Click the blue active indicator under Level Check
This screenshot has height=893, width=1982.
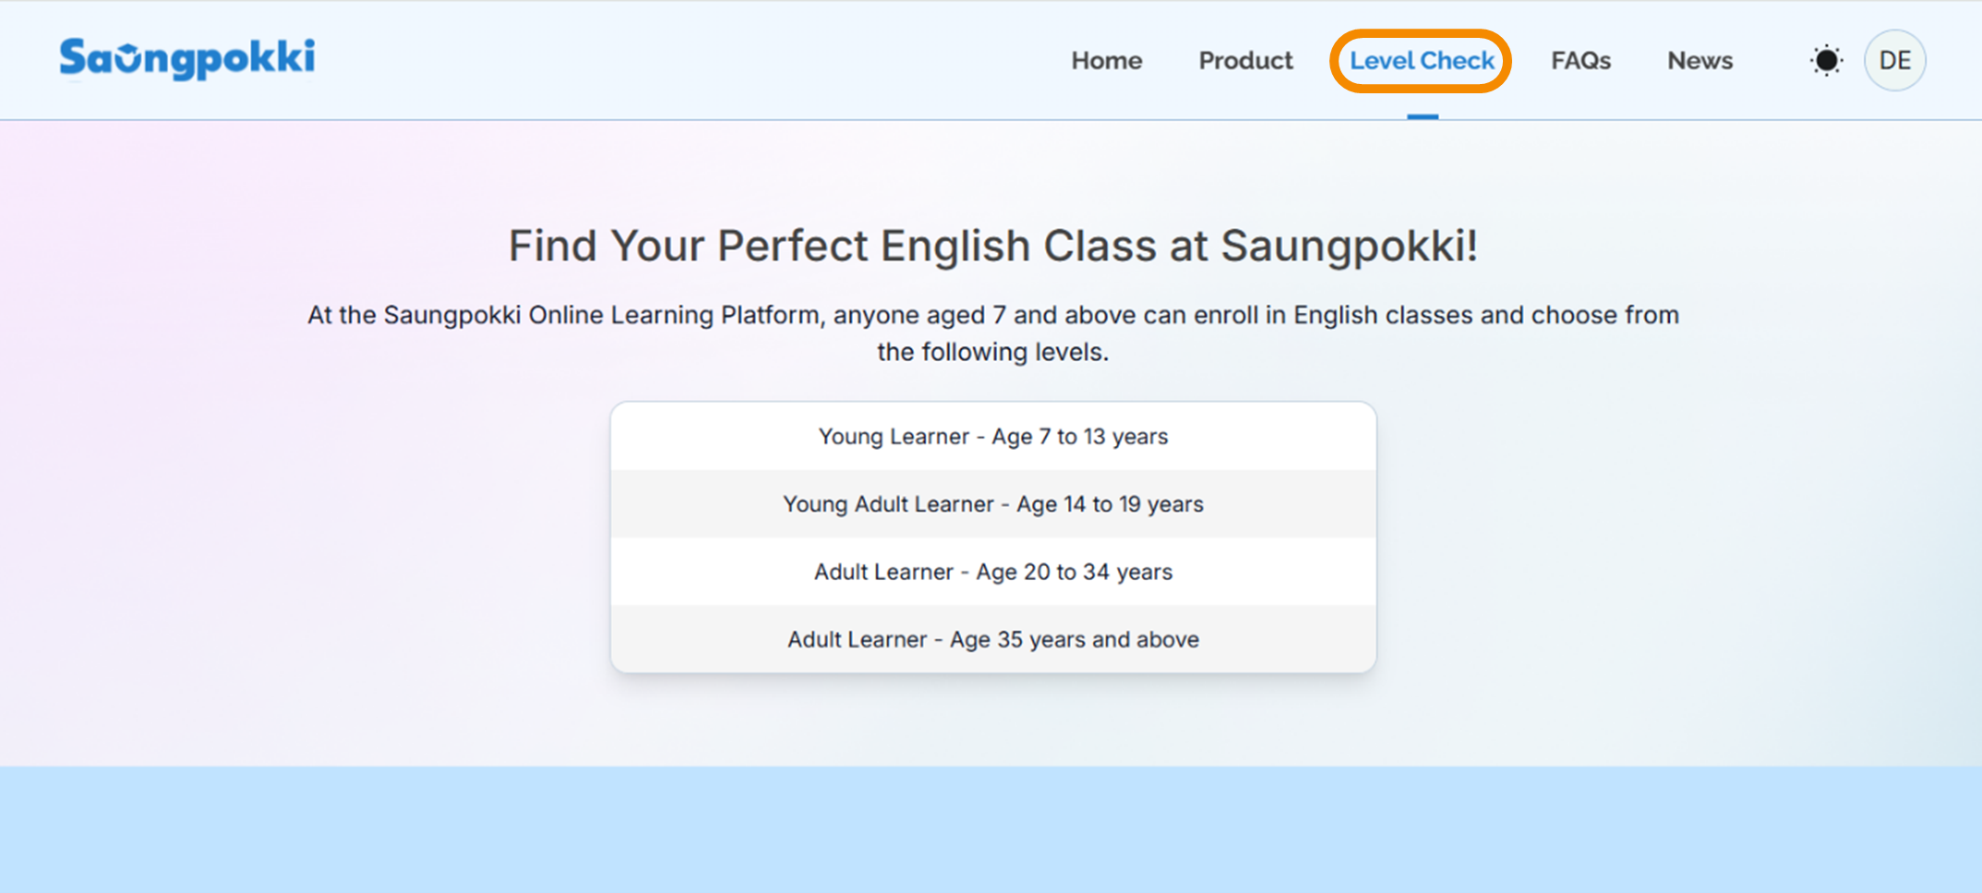(1423, 116)
